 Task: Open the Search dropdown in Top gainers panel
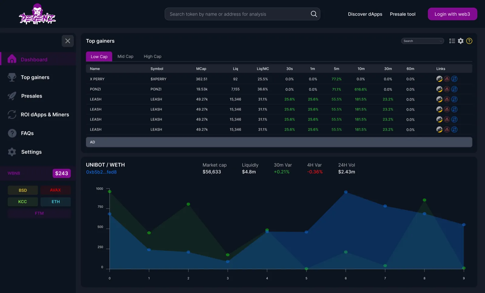423,41
